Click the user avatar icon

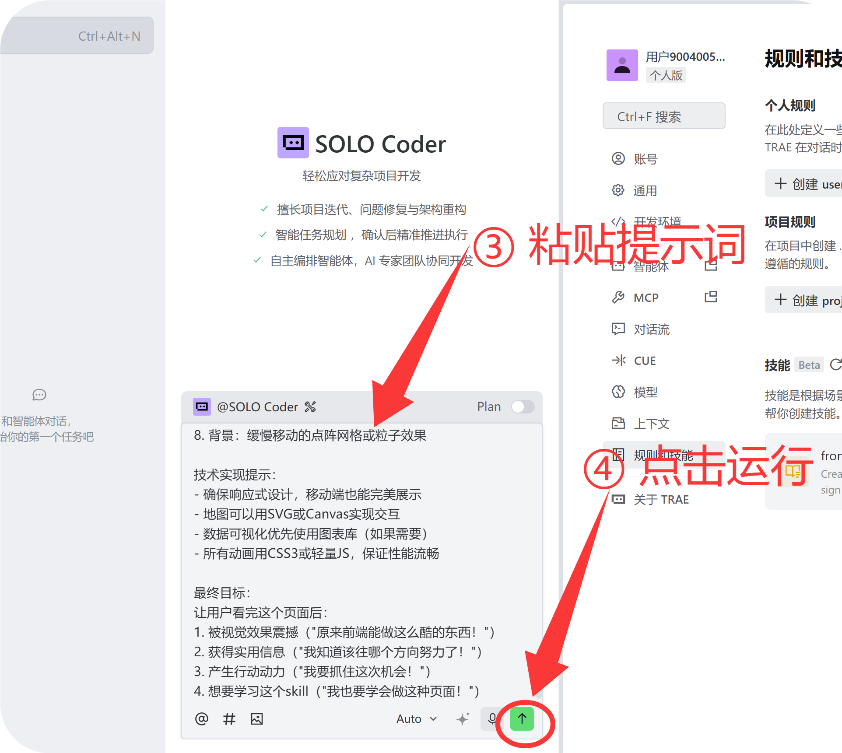pos(622,65)
